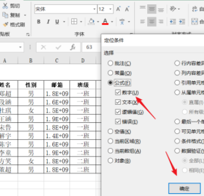Toggle Bold formatting
The image size is (204, 196).
(x=39, y=22)
